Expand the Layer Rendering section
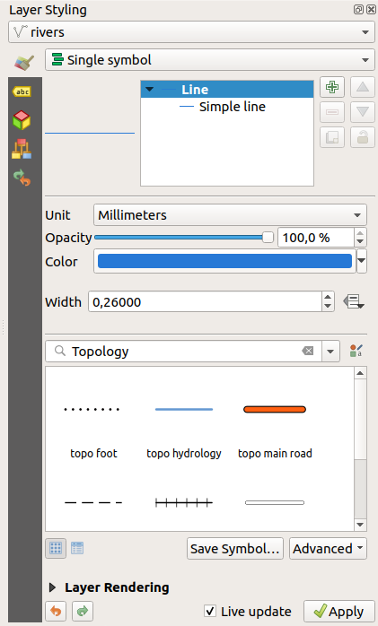378x626 pixels. click(x=52, y=587)
